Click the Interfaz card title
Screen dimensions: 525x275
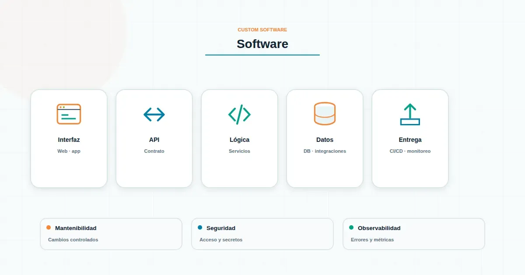(x=69, y=140)
